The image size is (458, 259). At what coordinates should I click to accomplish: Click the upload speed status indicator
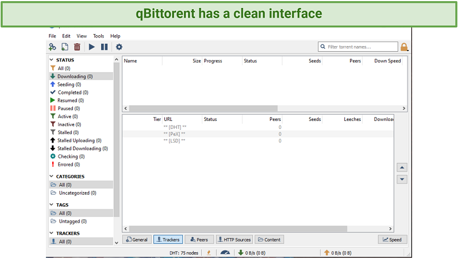(x=338, y=253)
